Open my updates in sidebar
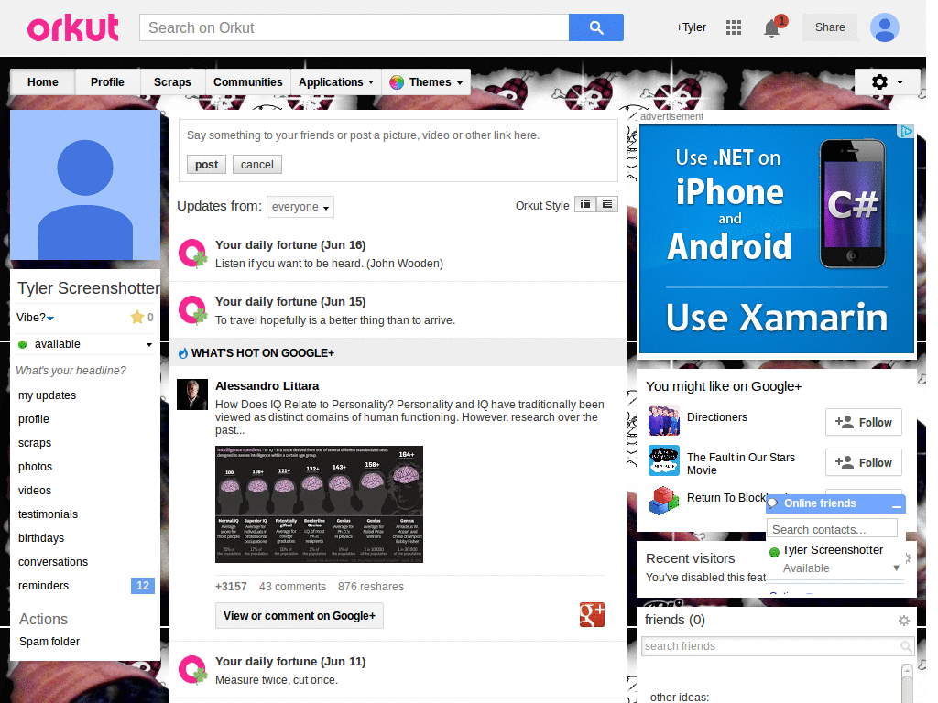Viewport: 938px width, 703px height. click(48, 395)
